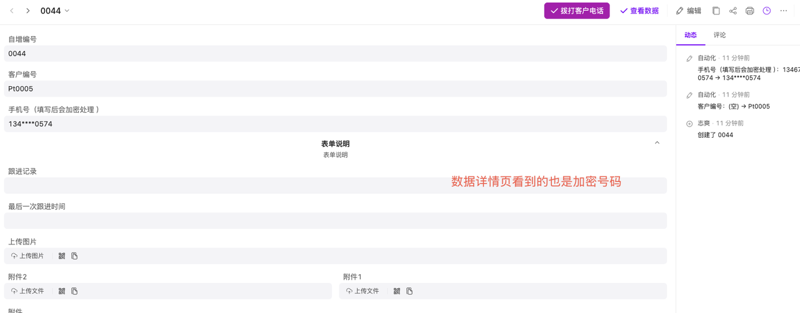800x313 pixels.
Task: Click paste icon in 上传图片 field
Action: tap(74, 256)
